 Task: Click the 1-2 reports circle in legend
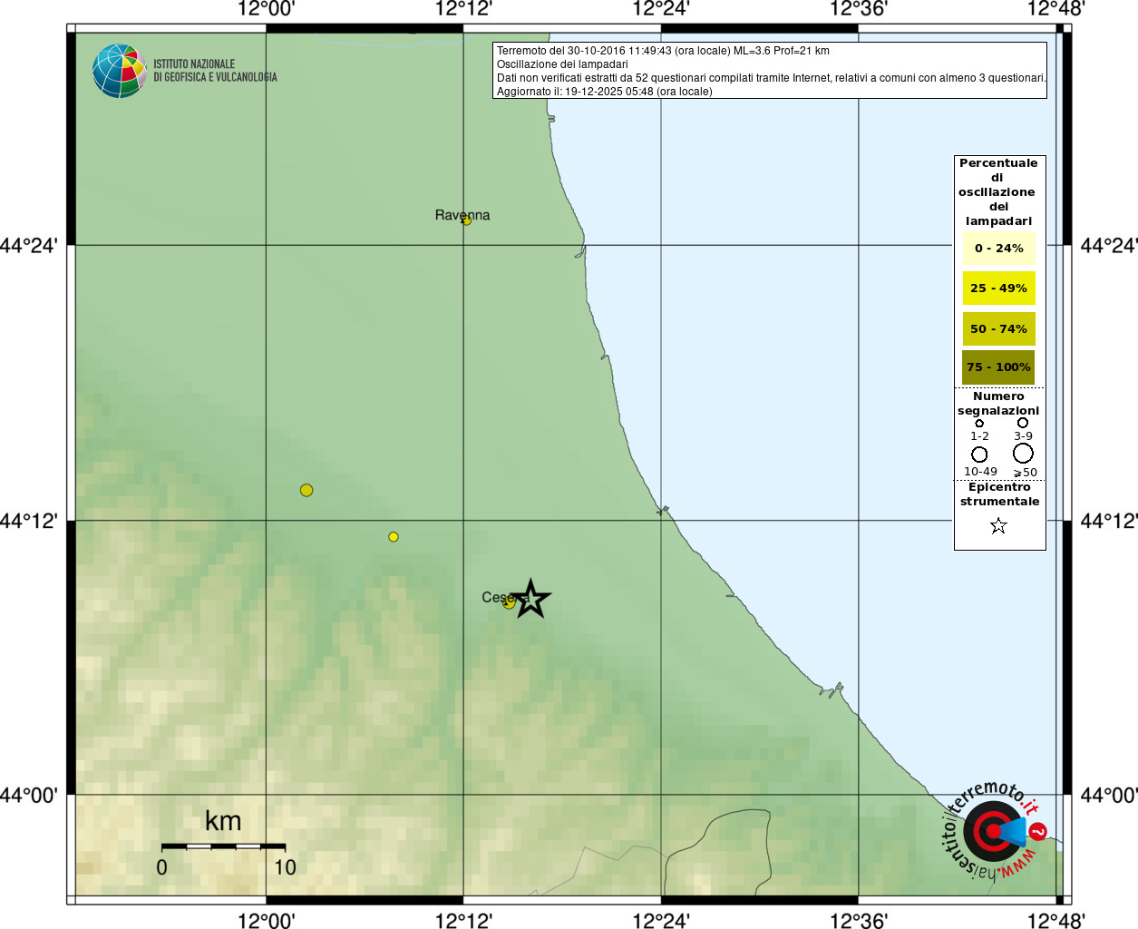pos(979,423)
